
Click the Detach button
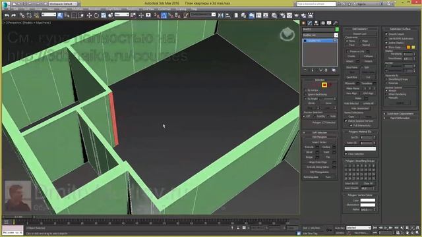point(368,61)
